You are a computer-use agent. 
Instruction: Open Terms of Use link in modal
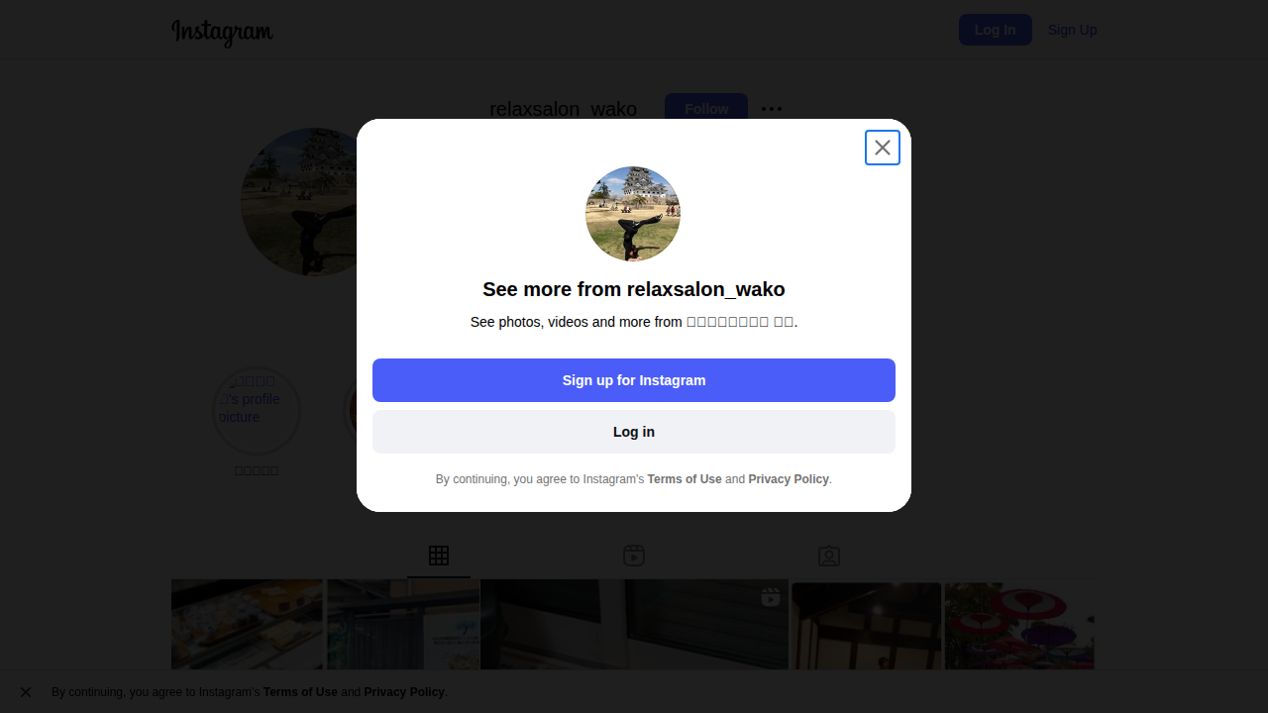click(x=685, y=479)
